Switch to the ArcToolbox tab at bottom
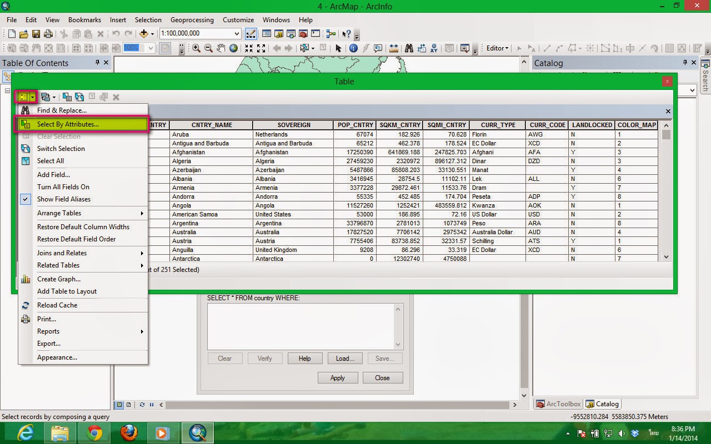The image size is (711, 444). tap(558, 404)
